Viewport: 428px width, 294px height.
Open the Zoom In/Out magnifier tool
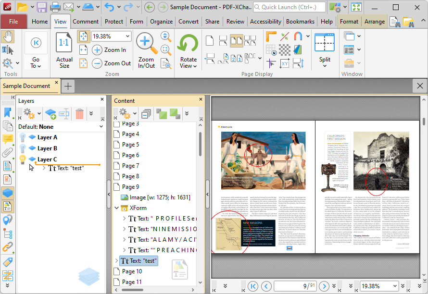[x=147, y=43]
